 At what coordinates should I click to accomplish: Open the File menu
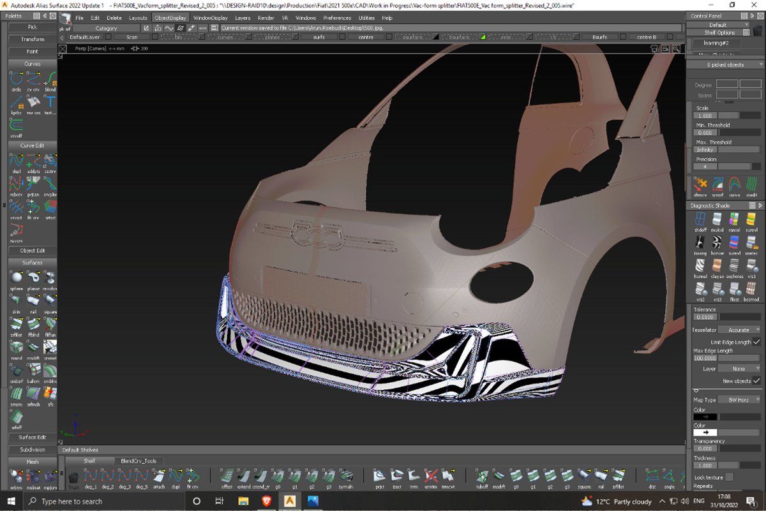point(80,18)
